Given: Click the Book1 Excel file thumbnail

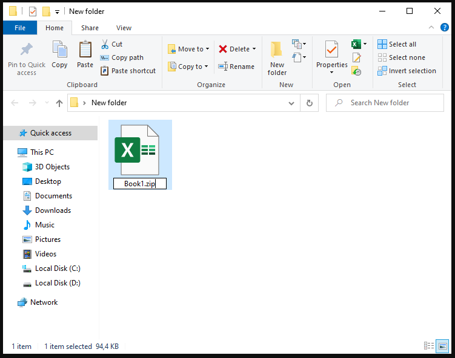Looking at the screenshot, I should pos(137,150).
